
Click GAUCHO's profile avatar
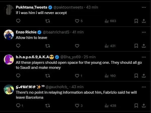(9, 89)
